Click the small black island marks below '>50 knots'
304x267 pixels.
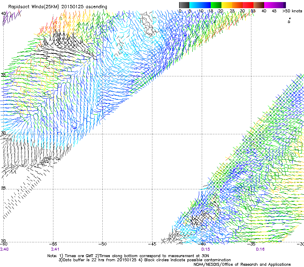[x=289, y=21]
